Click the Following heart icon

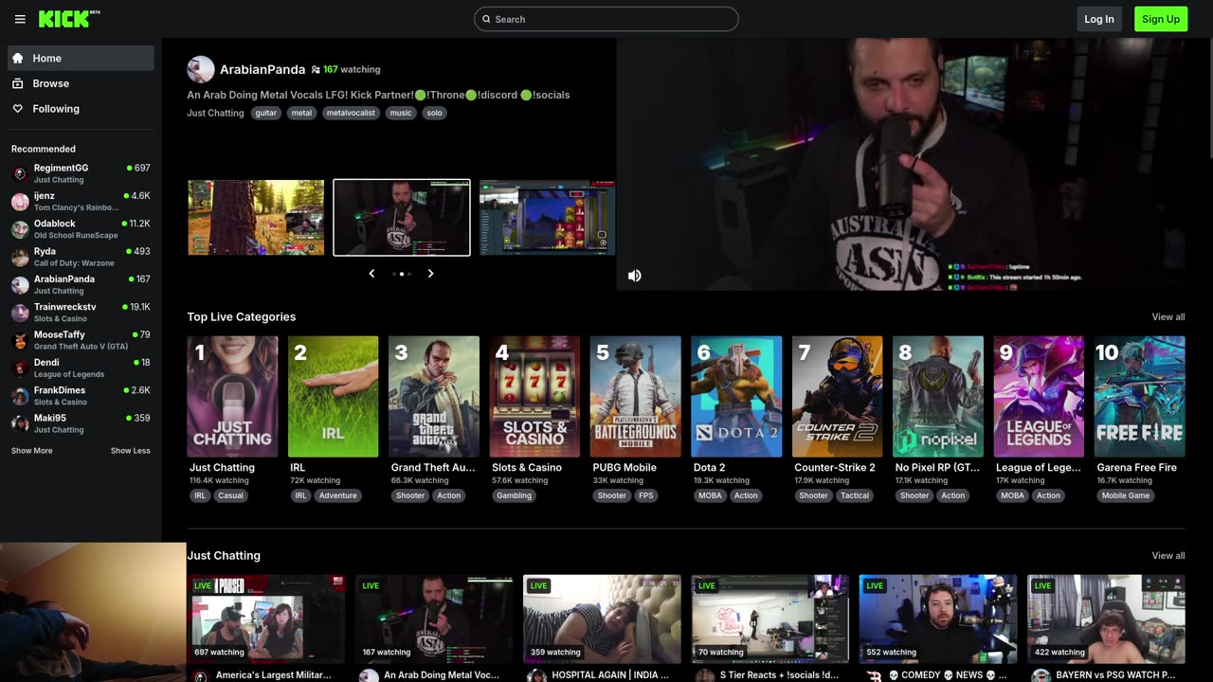click(17, 109)
